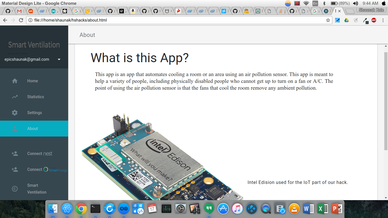The height and width of the screenshot is (218, 388).
Task: Switch to the Arduino browser tab
Action: [x=53, y=11]
